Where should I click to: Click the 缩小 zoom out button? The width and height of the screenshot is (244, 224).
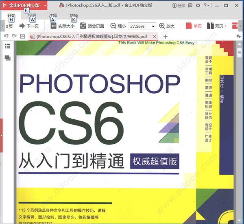[x=118, y=26]
